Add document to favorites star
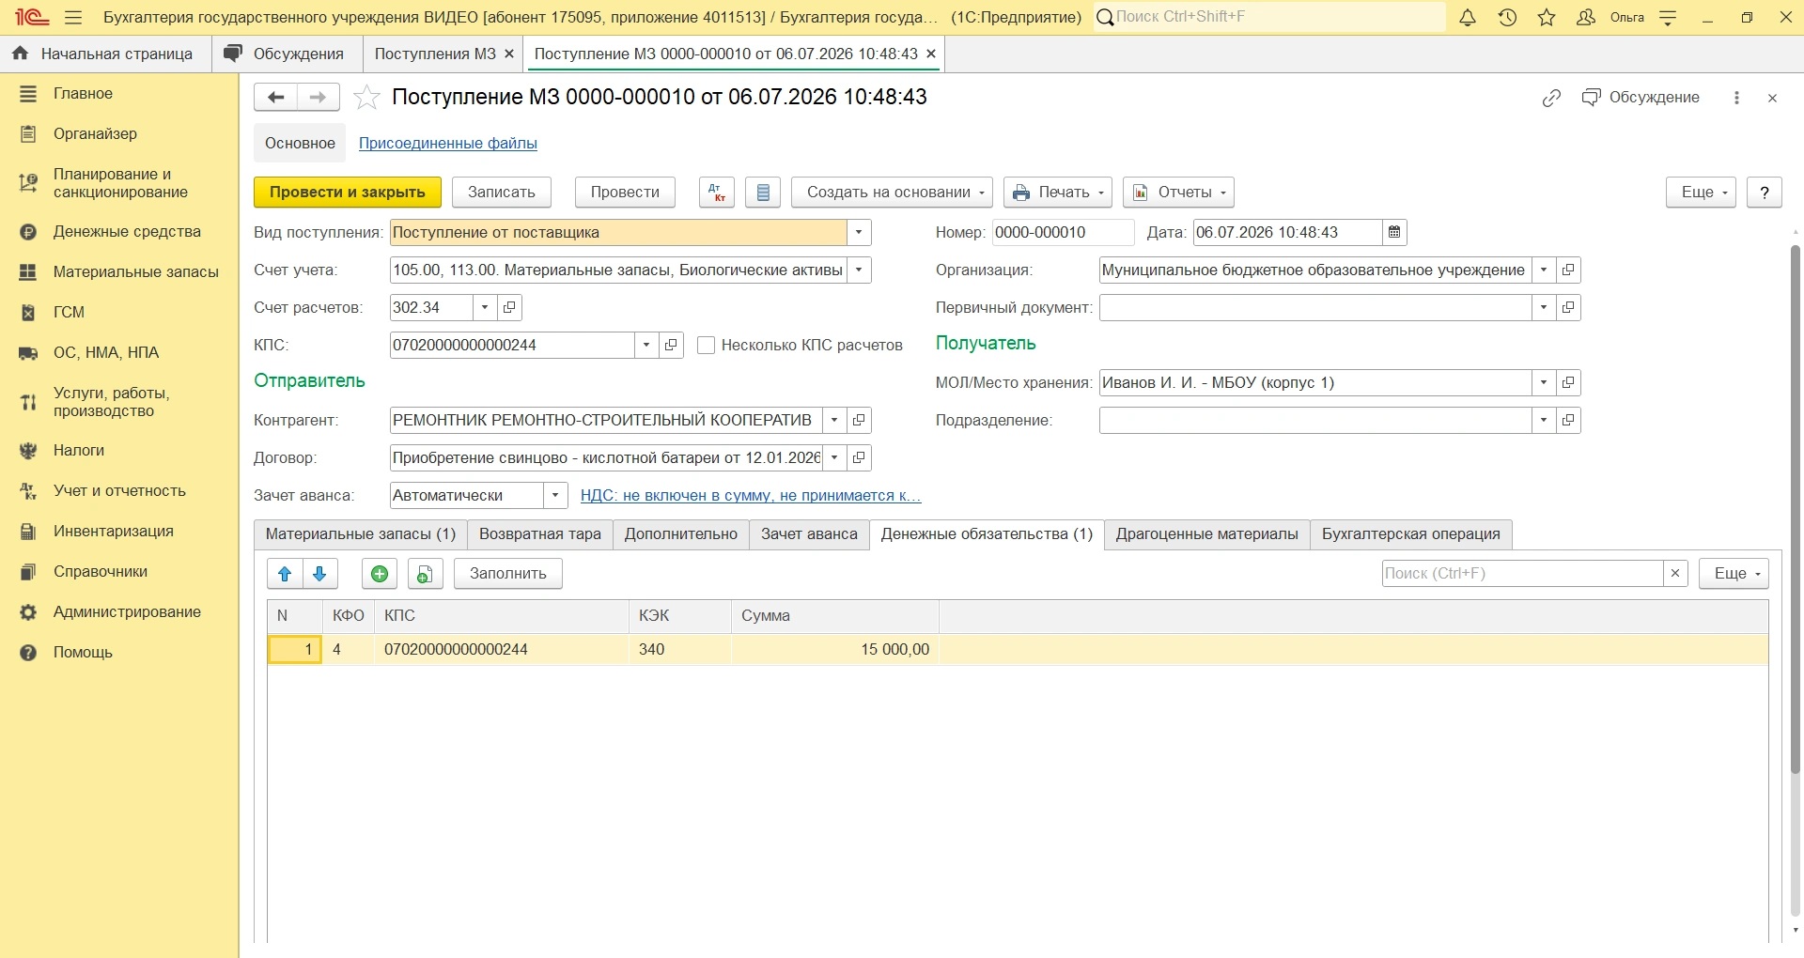 pyautogui.click(x=366, y=97)
